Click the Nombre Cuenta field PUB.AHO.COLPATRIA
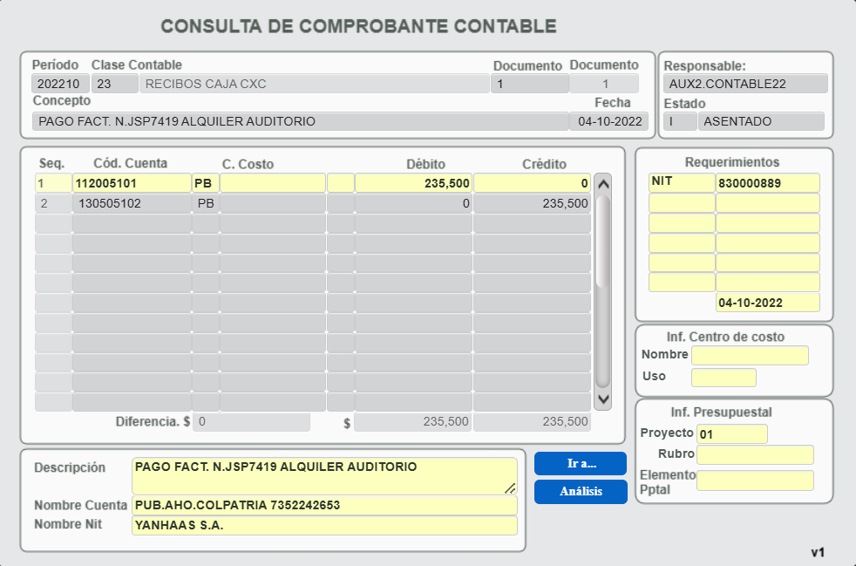Image resolution: width=856 pixels, height=566 pixels. (x=324, y=505)
